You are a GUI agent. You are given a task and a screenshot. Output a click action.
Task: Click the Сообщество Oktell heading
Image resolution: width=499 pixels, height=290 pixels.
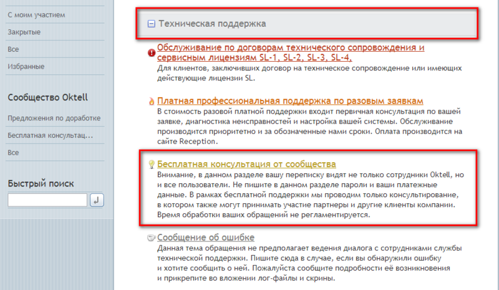coord(48,97)
